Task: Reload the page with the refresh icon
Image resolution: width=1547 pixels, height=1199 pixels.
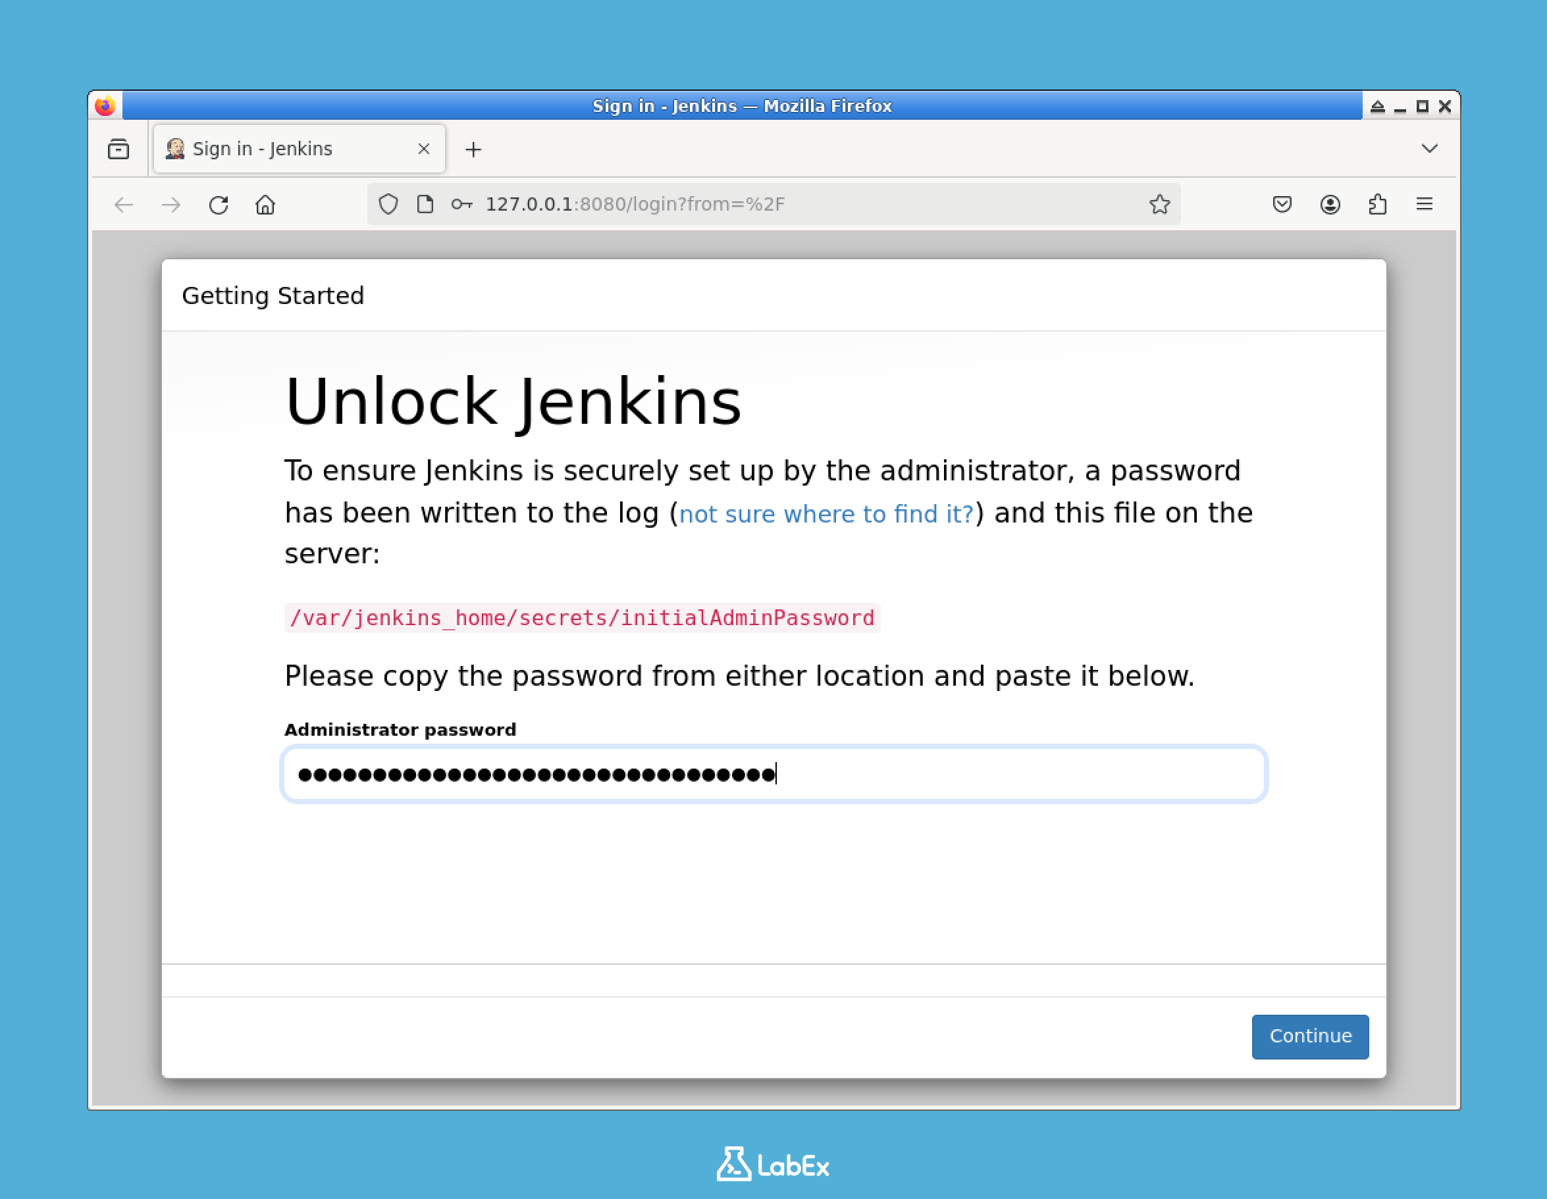Action: [x=219, y=205]
